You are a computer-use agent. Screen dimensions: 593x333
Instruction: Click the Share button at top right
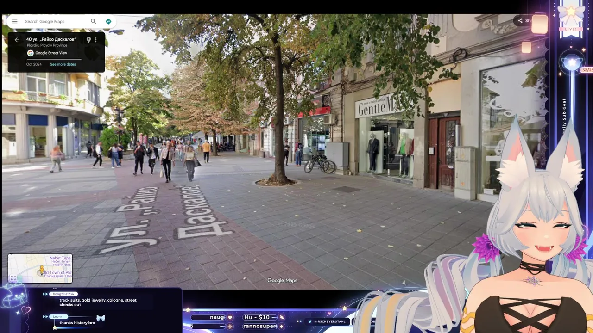point(525,20)
